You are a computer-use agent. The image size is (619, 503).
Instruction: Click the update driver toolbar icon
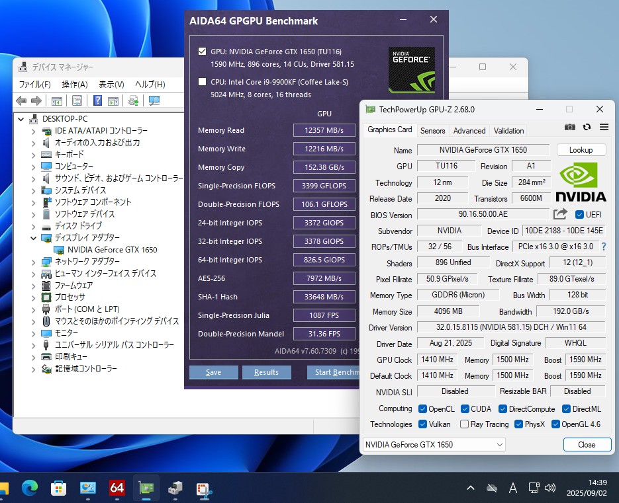click(134, 101)
